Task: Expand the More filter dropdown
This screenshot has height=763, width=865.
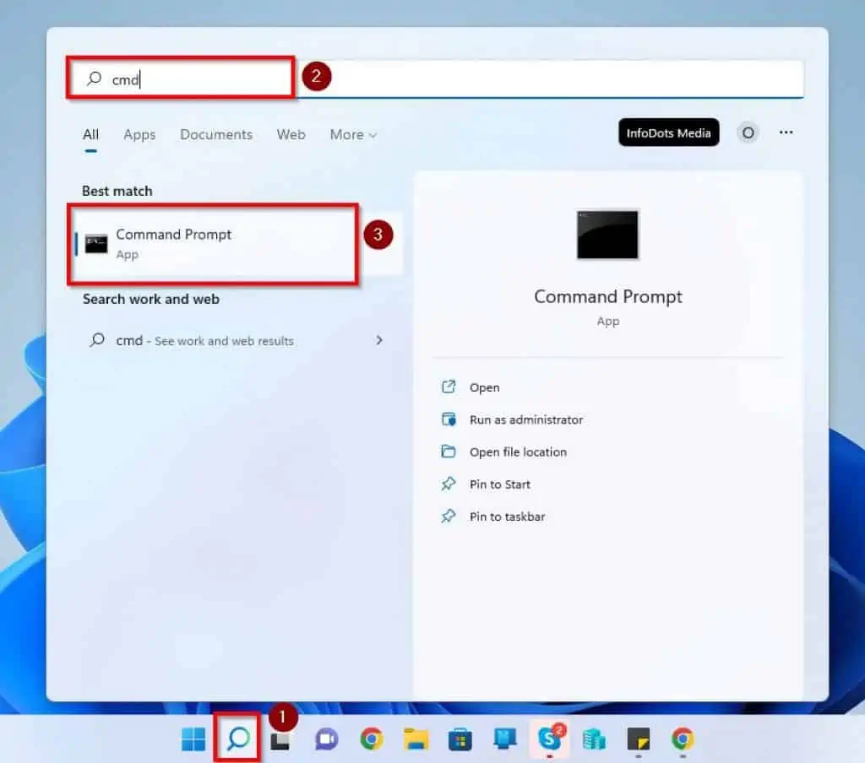Action: [x=353, y=134]
